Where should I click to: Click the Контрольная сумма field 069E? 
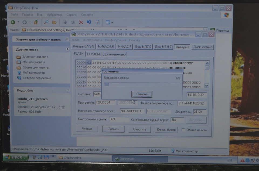(x=119, y=119)
